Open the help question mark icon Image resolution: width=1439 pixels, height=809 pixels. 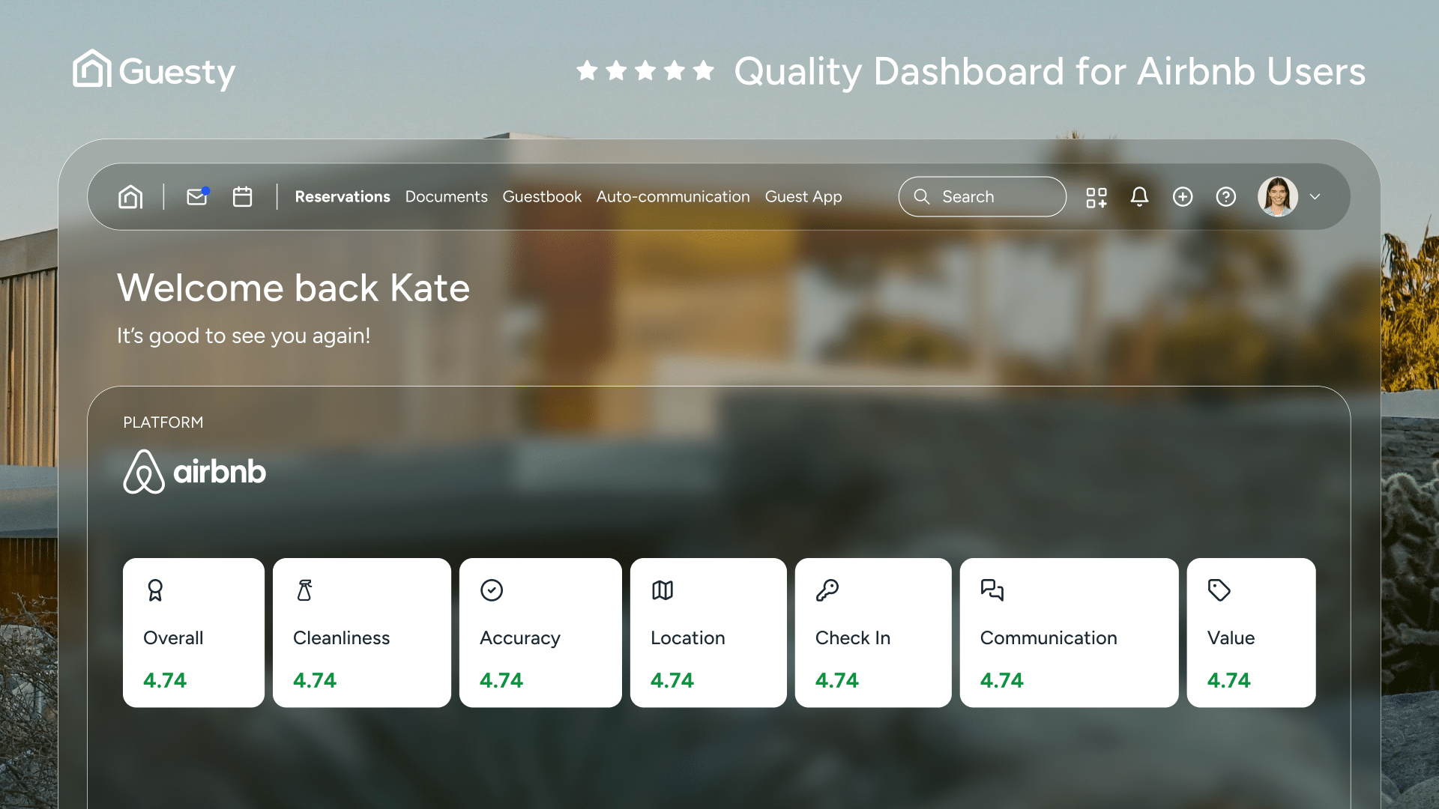coord(1226,197)
